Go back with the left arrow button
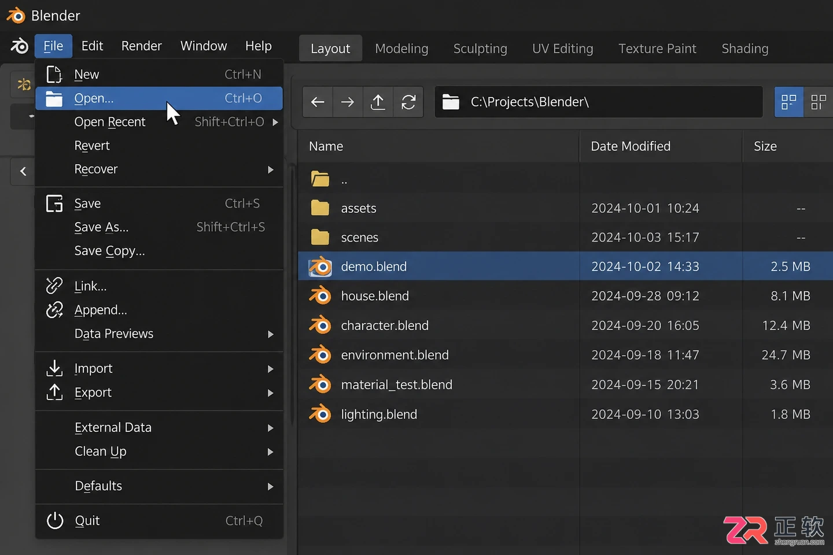833x555 pixels. tap(318, 102)
